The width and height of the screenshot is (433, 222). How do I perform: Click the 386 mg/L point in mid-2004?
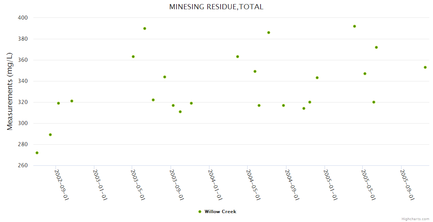click(x=269, y=33)
